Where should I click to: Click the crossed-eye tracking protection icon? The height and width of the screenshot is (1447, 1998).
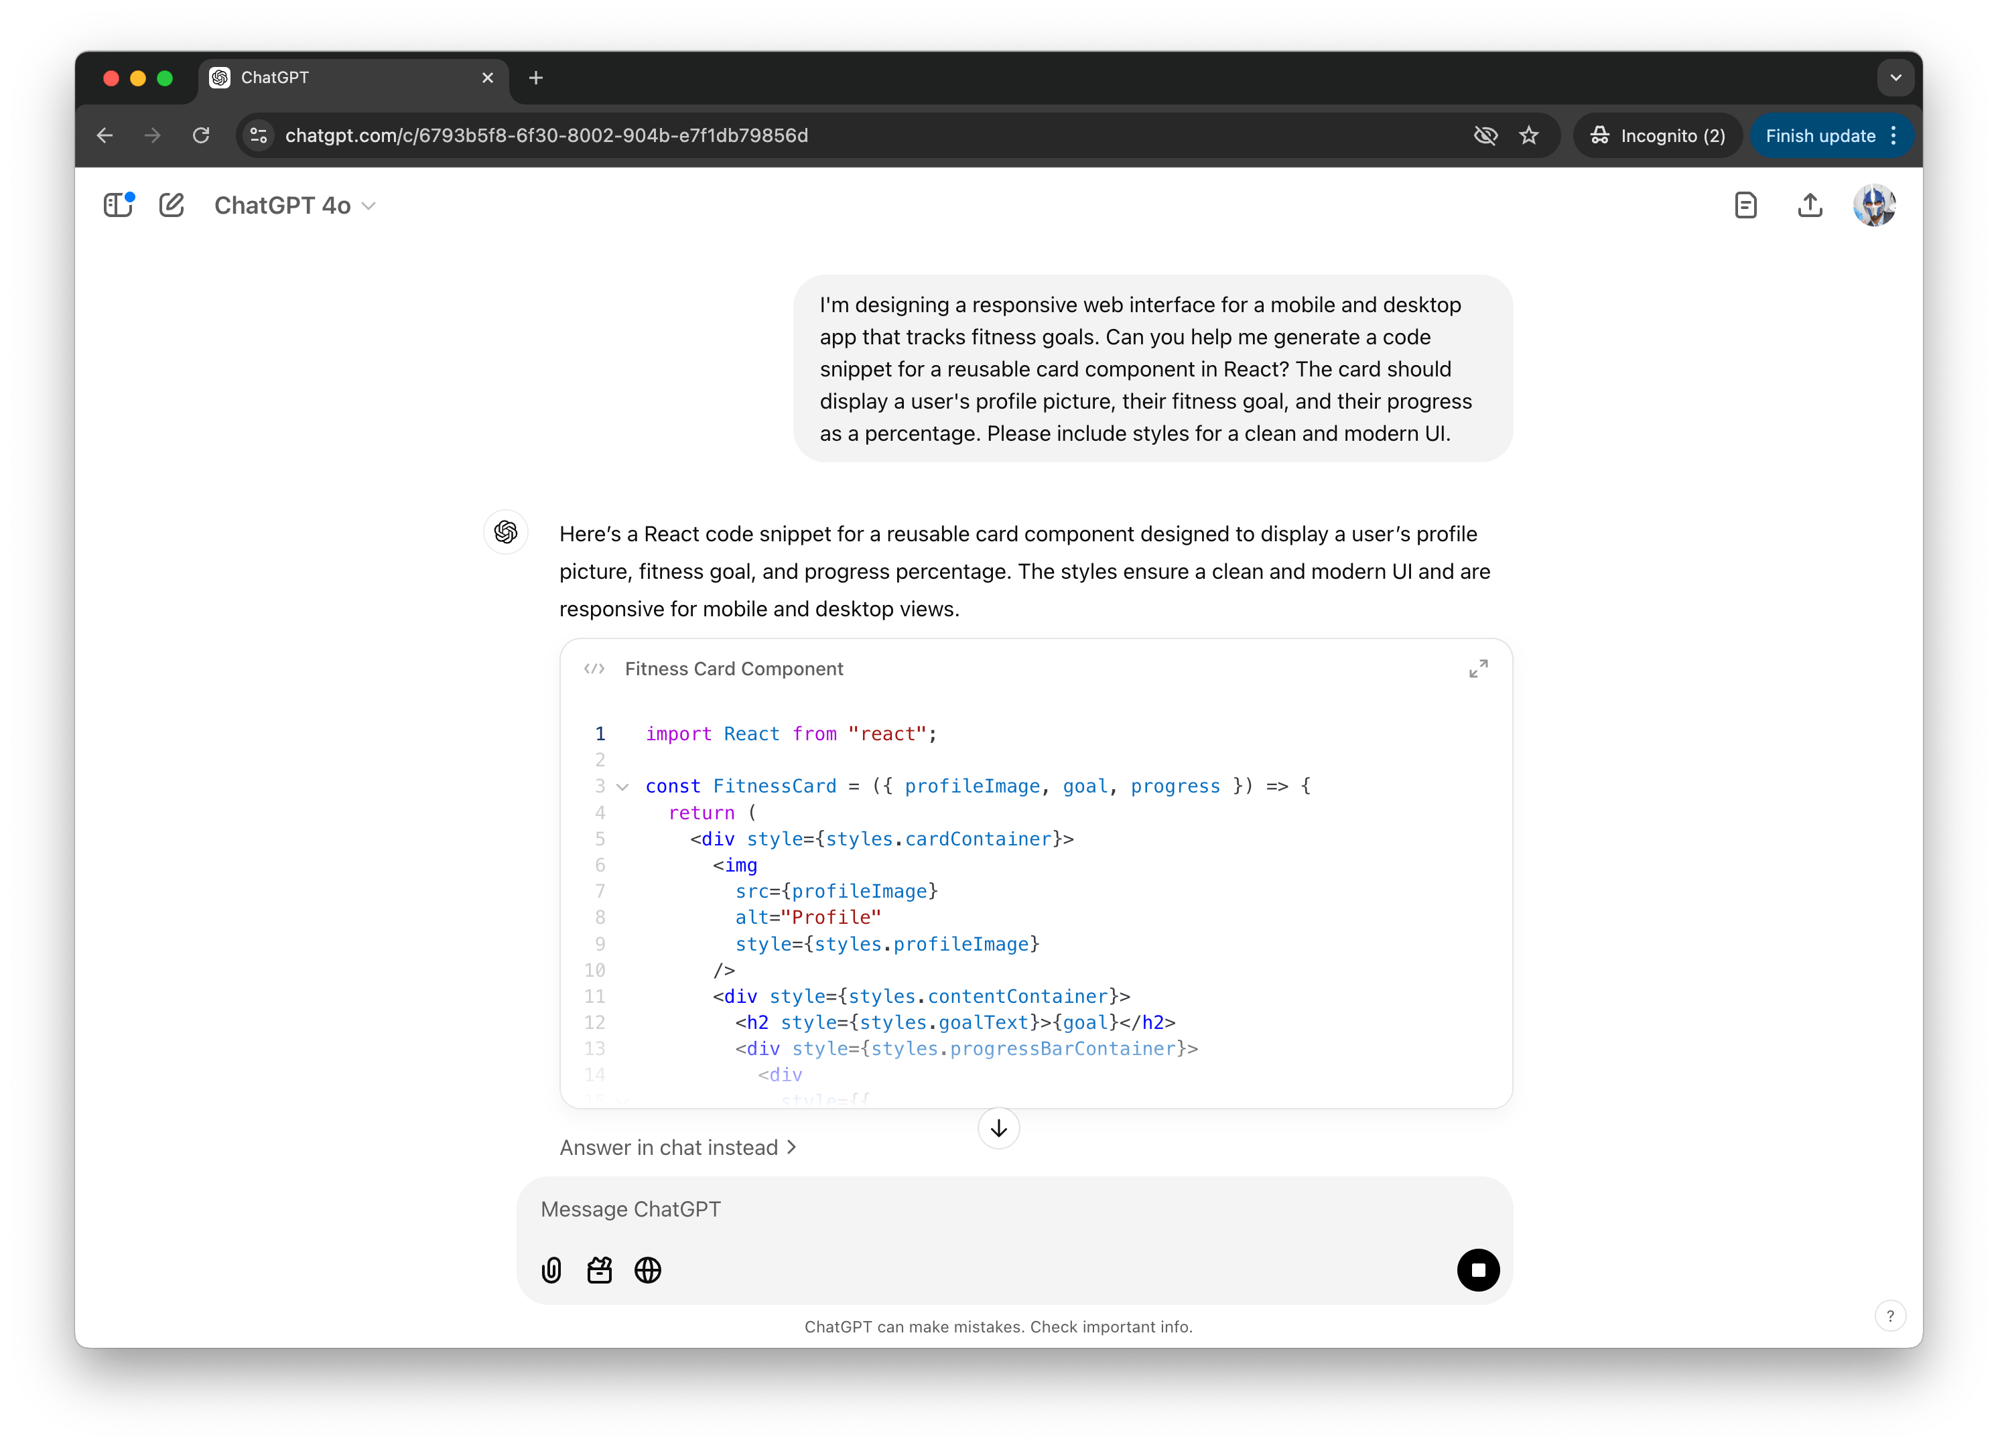(1486, 135)
